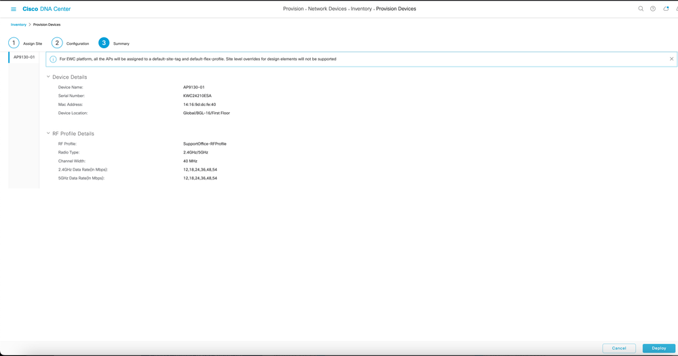The width and height of the screenshot is (678, 356).
Task: Go to the Inventory breadcrumb link
Action: coord(18,24)
